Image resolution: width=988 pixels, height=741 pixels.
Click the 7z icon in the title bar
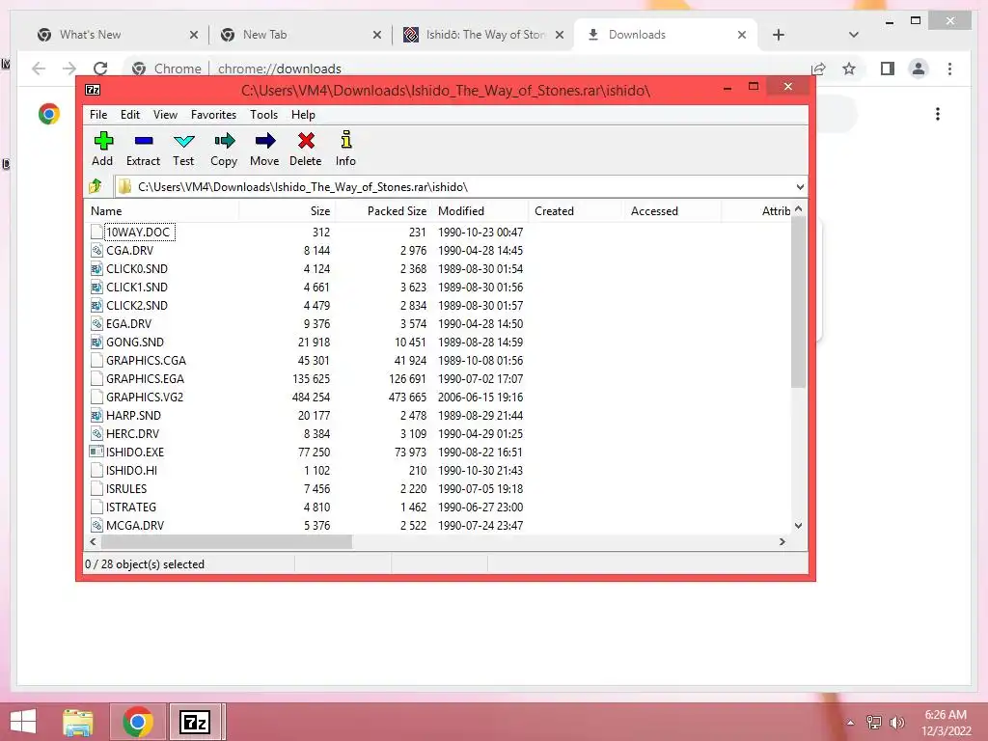pos(93,90)
